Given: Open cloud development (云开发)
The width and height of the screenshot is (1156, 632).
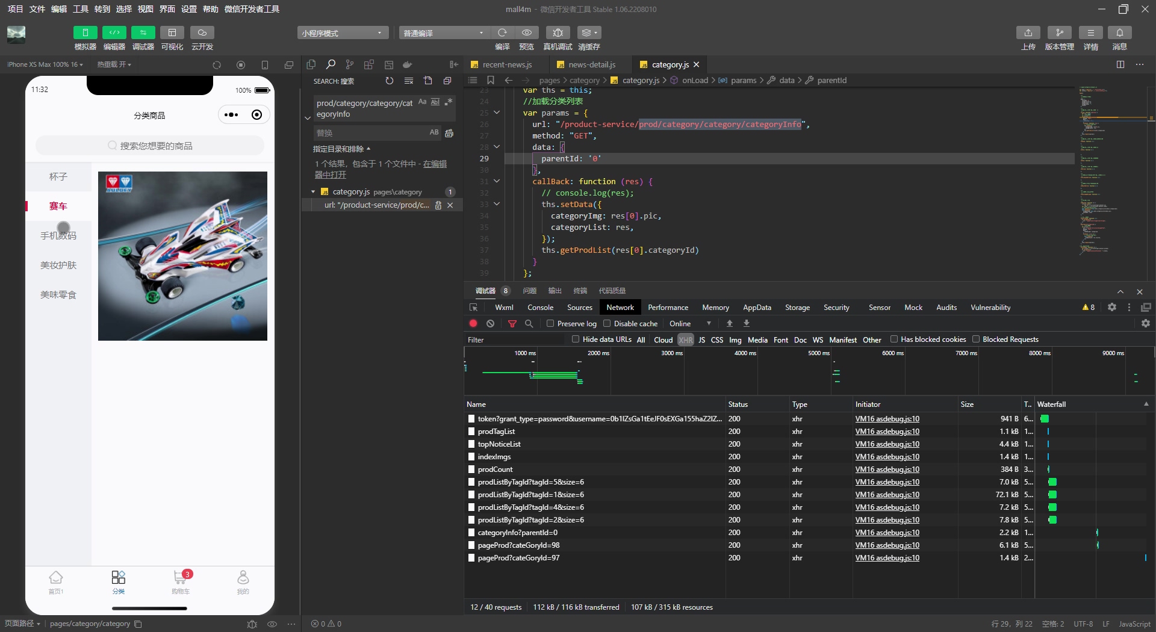Looking at the screenshot, I should 202,33.
